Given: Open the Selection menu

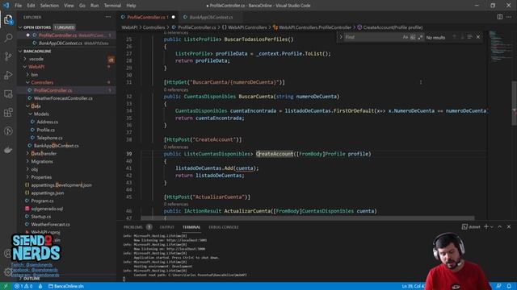Looking at the screenshot, I should coord(49,6).
